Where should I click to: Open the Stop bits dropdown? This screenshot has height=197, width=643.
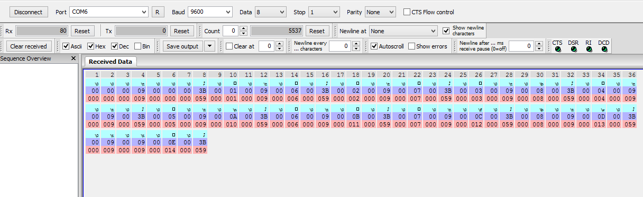(x=324, y=12)
